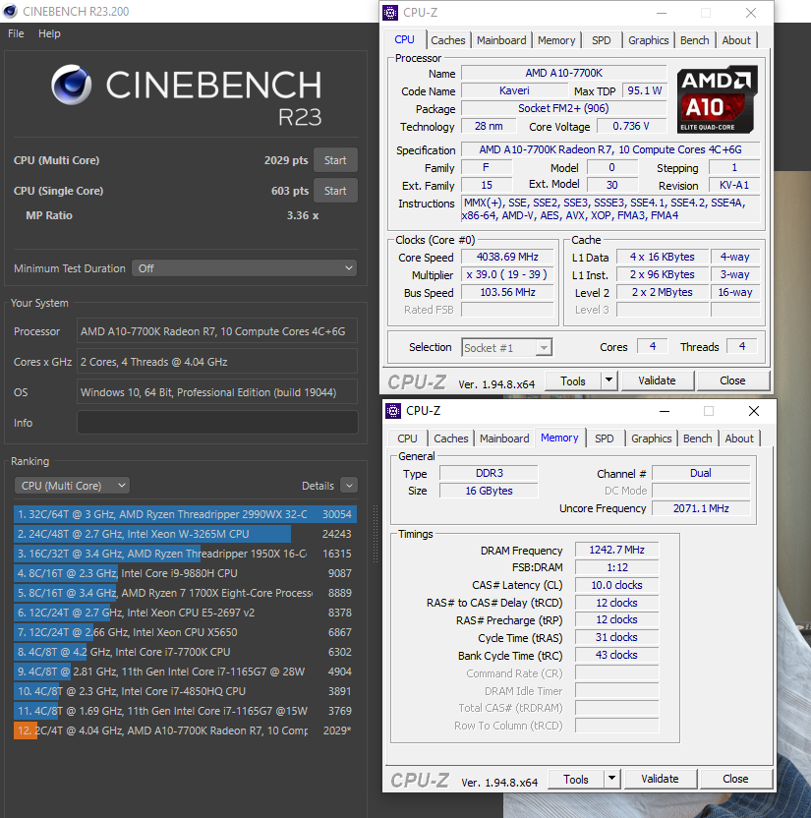Screen dimensions: 811x818
Task: Switch to Mainboard tab in lower CPU-Z window
Action: pyautogui.click(x=504, y=438)
